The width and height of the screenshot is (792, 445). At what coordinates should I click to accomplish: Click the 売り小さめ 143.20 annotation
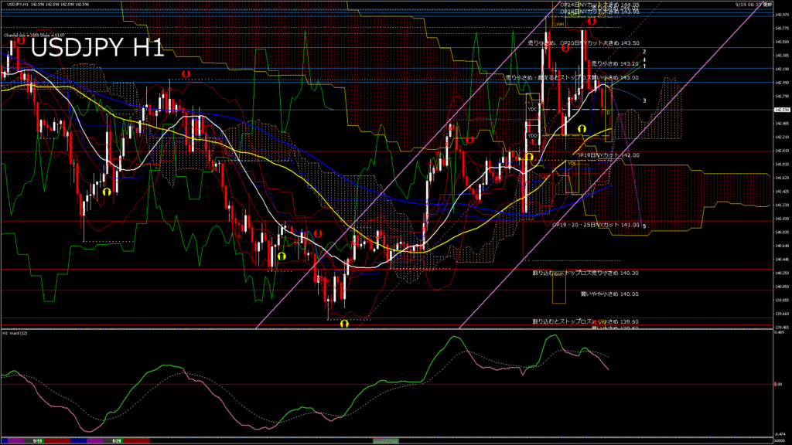click(614, 63)
